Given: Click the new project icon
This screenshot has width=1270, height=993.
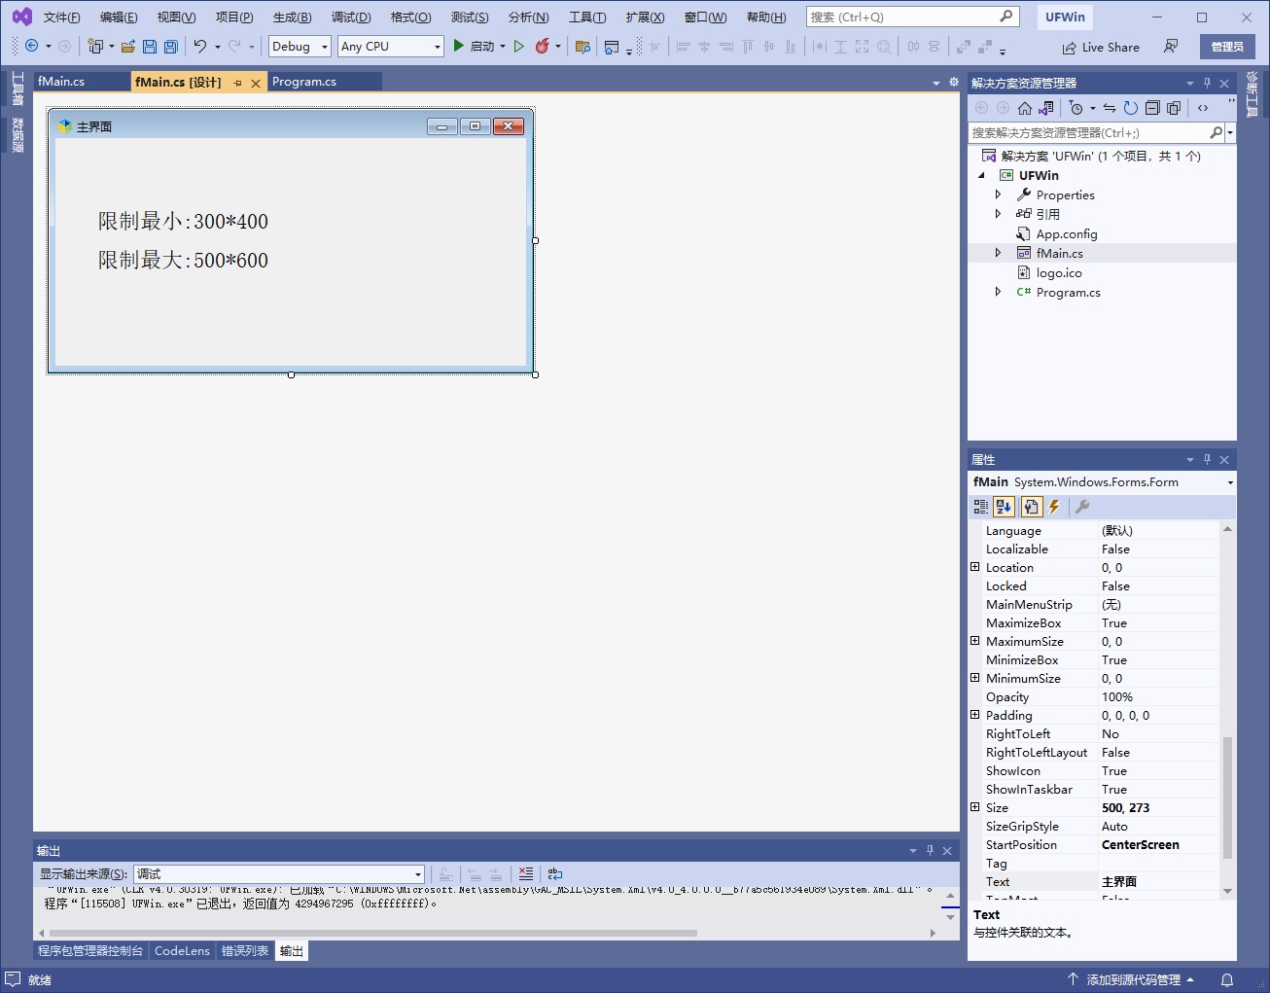Looking at the screenshot, I should pyautogui.click(x=94, y=46).
